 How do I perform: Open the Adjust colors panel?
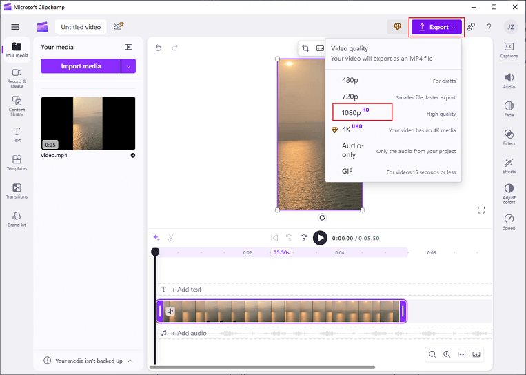tap(509, 194)
